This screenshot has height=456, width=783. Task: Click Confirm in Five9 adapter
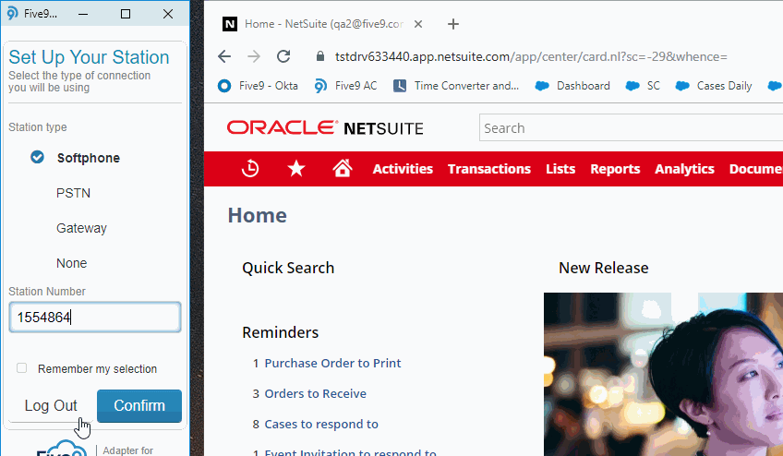tap(139, 405)
